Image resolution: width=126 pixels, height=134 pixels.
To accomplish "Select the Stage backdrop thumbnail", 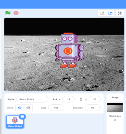I will pyautogui.click(x=115, y=107).
